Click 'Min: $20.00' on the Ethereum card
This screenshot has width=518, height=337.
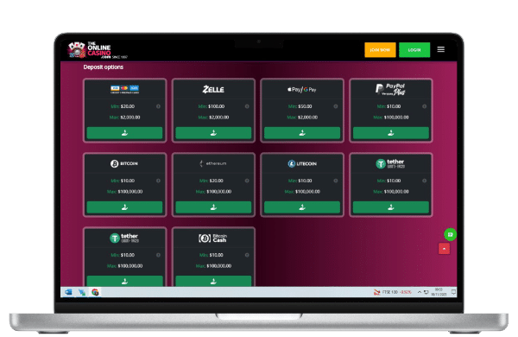click(x=212, y=181)
